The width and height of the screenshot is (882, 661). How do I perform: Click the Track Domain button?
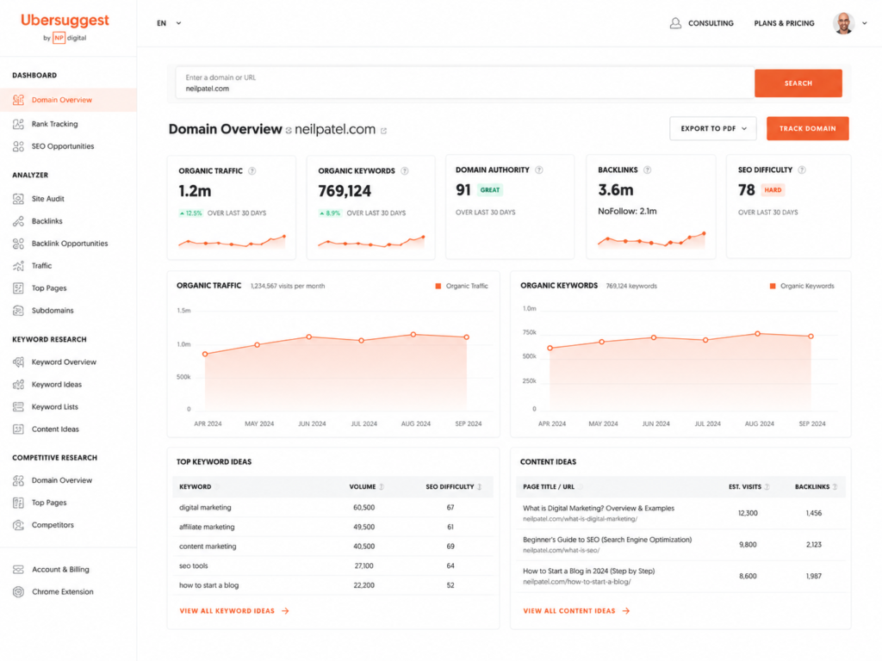807,129
